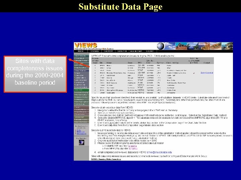Open the Glossary tab

(x=94, y=51)
